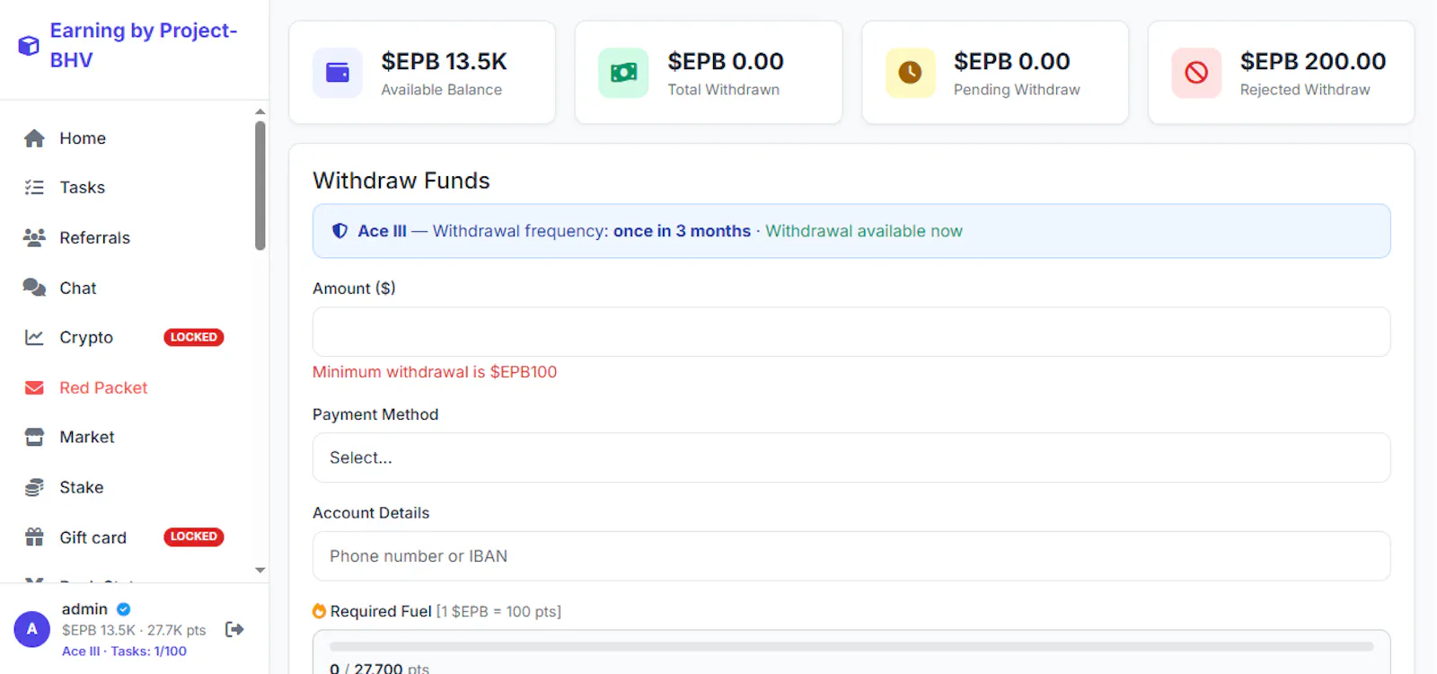Focus the Phone number or IBAN field
The image size is (1437, 674).
tap(851, 556)
